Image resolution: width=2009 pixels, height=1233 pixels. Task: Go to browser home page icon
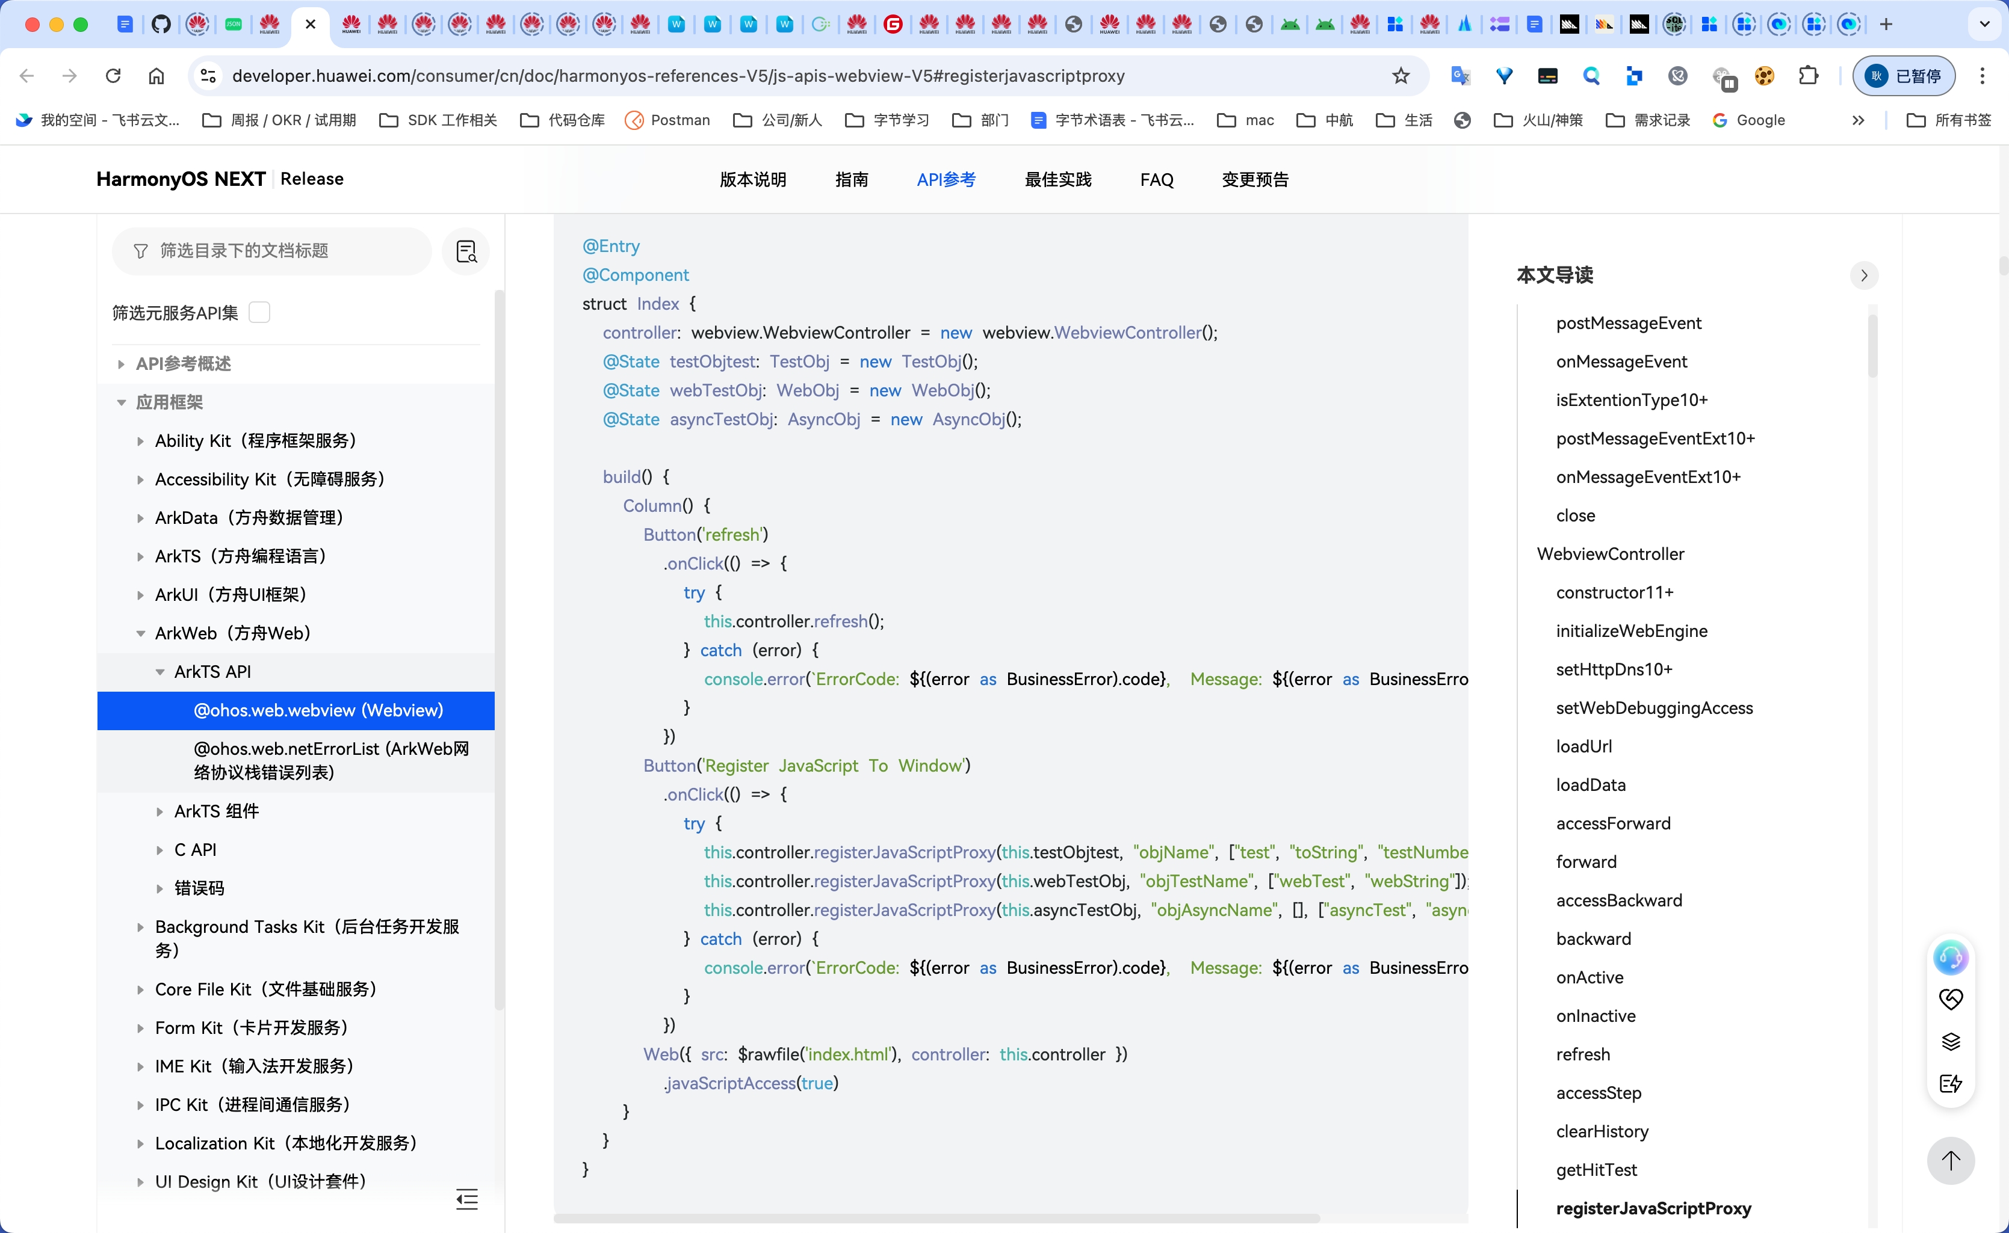pos(156,76)
